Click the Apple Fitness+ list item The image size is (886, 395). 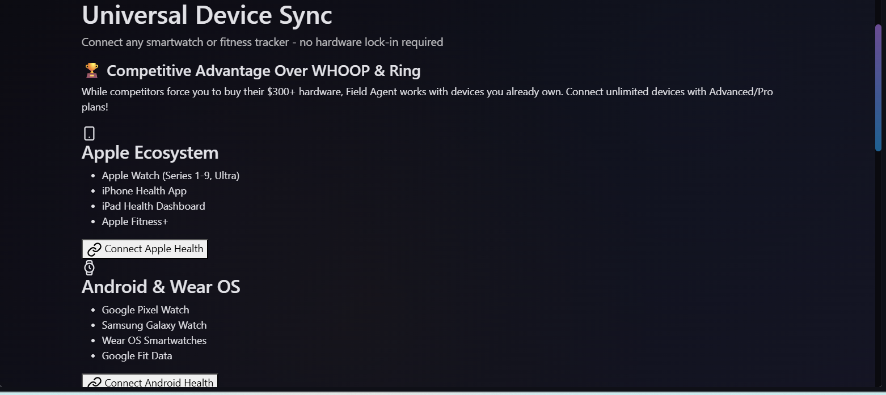coord(135,222)
